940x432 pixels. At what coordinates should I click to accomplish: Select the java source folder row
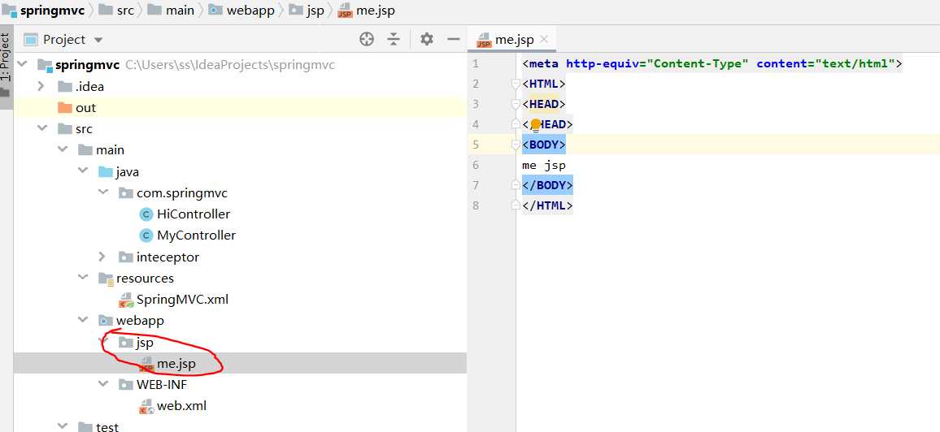[x=240, y=171]
